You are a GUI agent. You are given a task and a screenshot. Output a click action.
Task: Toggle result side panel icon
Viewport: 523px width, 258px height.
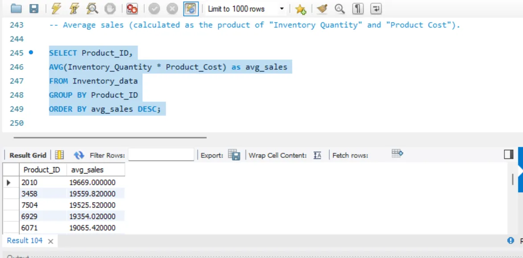(509, 154)
